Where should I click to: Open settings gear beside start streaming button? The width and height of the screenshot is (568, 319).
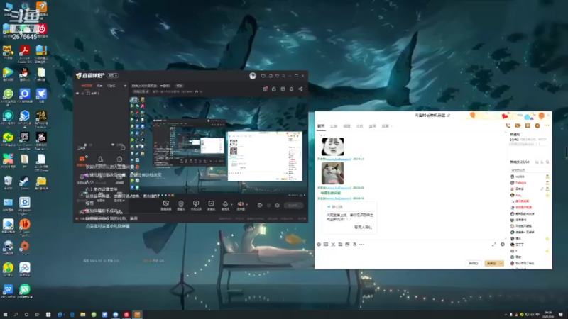277,206
